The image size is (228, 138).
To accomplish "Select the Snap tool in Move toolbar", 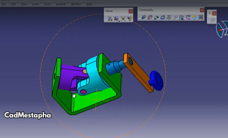I will coord(116,18).
